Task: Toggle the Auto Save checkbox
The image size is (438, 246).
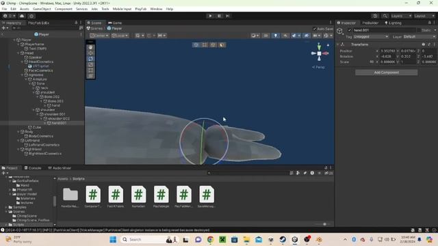Action: (x=315, y=29)
